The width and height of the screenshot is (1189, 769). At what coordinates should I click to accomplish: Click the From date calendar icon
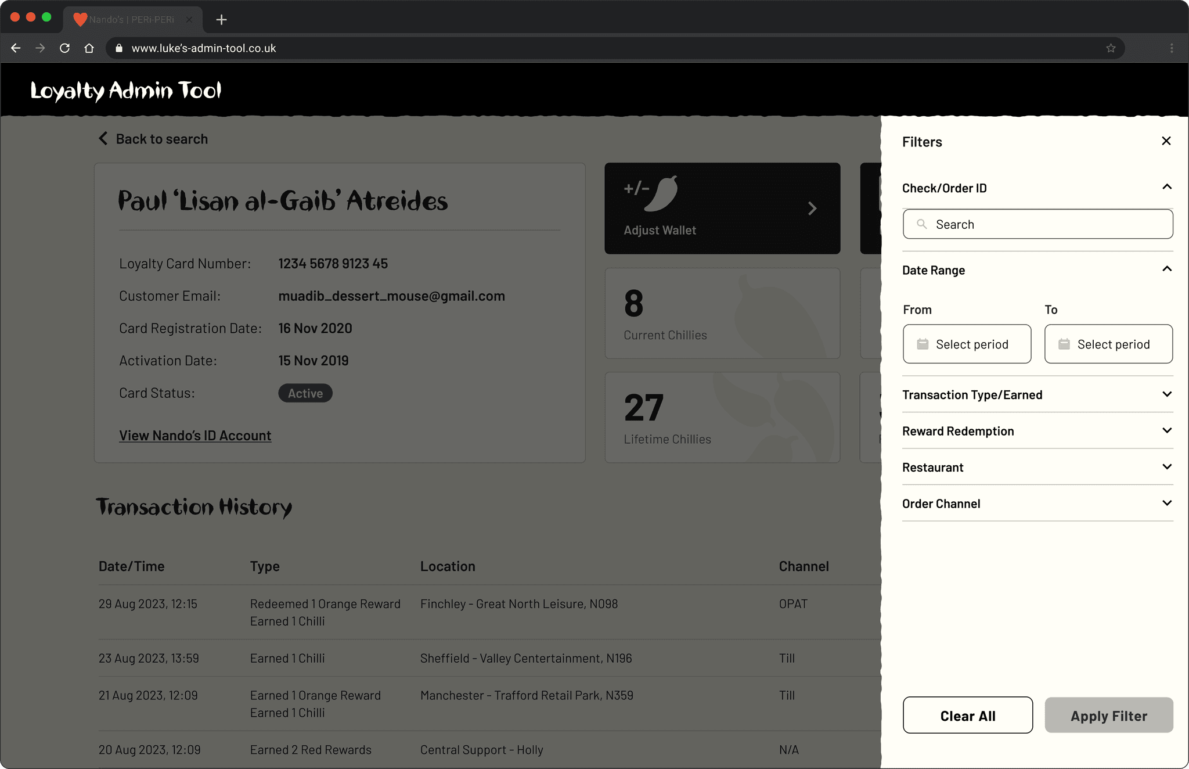click(x=923, y=344)
